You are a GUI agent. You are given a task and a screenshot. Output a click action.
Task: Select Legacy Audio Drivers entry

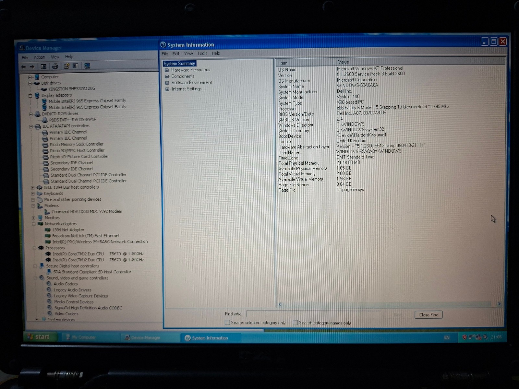coord(72,290)
